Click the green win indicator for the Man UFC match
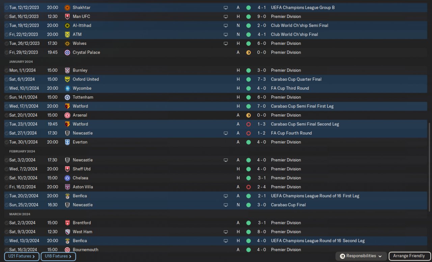Viewport: 432px width, 262px height. point(248,17)
